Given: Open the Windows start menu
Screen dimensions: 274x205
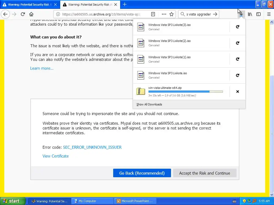Looking at the screenshot, I should (13, 201).
